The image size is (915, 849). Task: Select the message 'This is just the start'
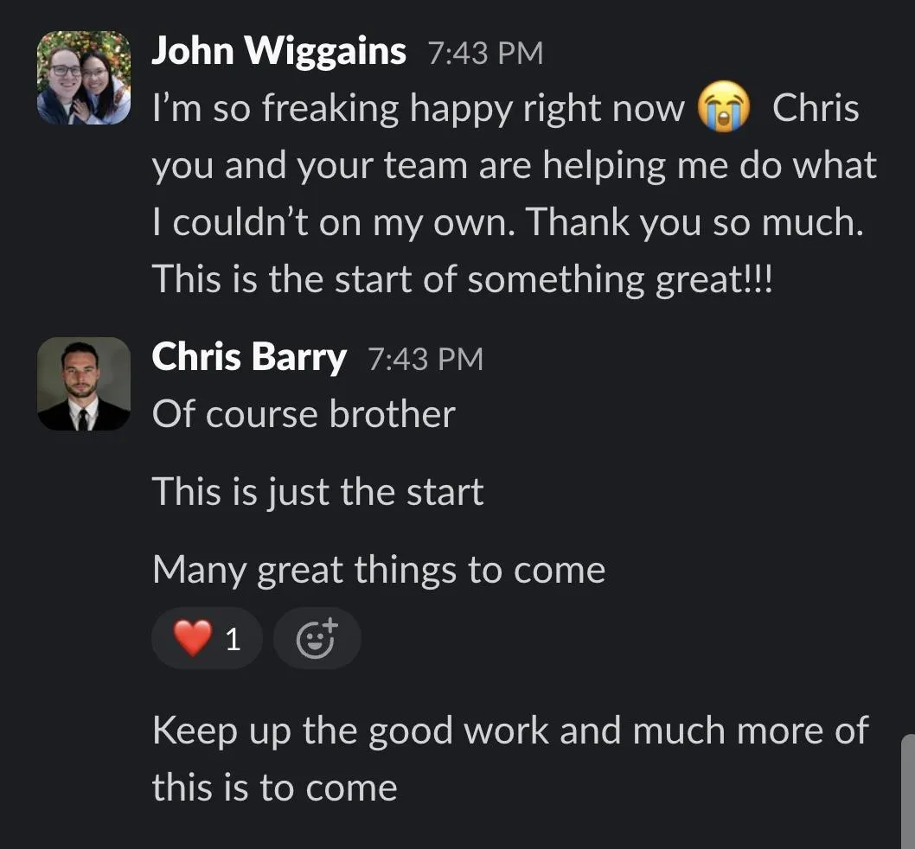point(318,493)
